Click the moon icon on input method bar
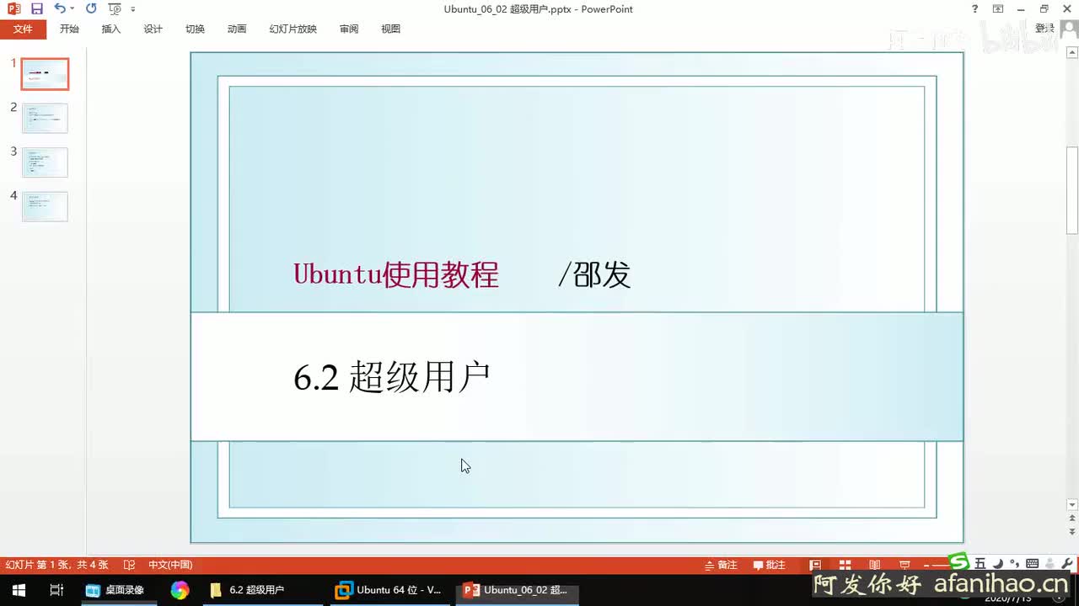 [998, 564]
